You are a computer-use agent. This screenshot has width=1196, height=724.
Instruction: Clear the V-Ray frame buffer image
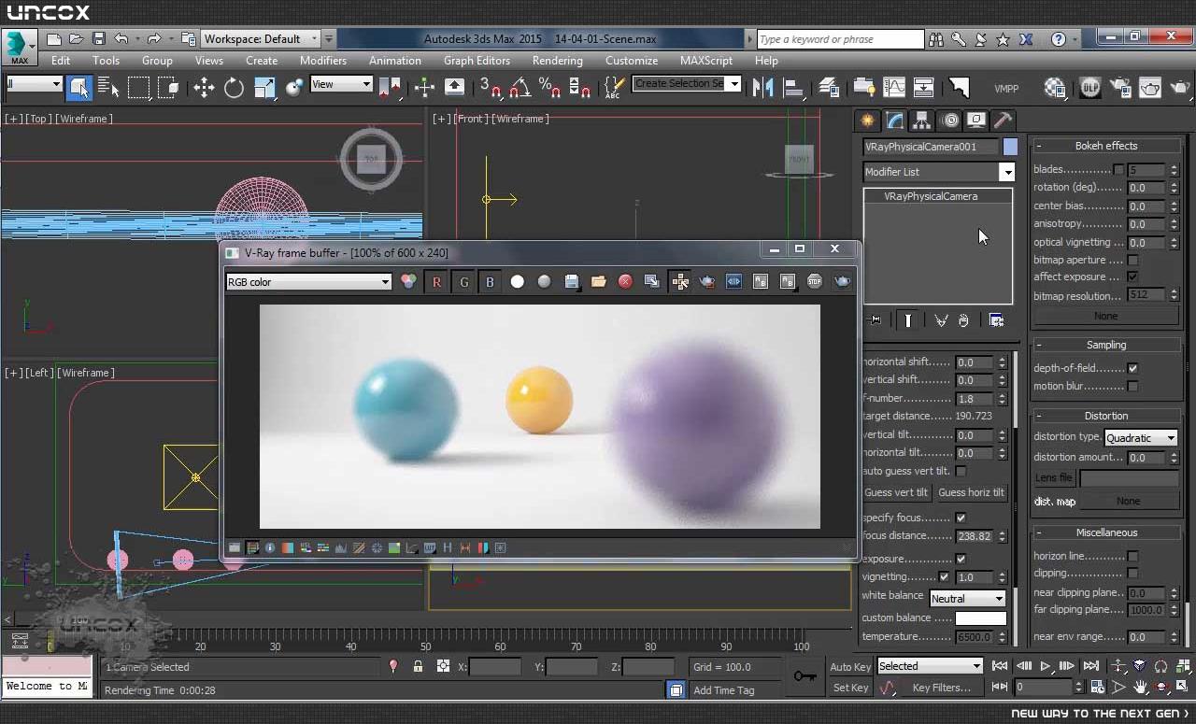coord(625,282)
